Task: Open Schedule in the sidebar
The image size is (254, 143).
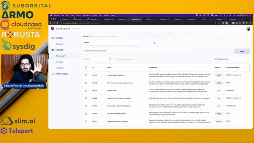Action: click(x=60, y=68)
